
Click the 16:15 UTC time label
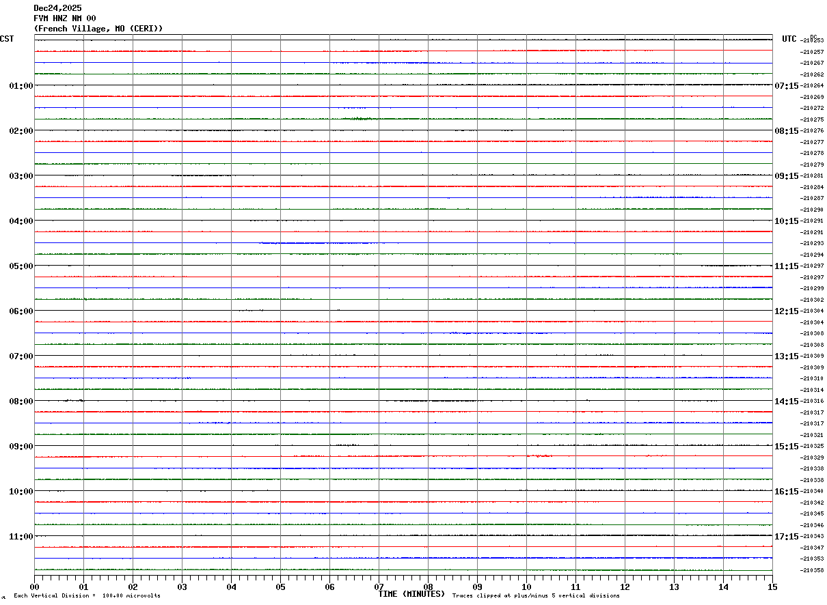(x=786, y=491)
